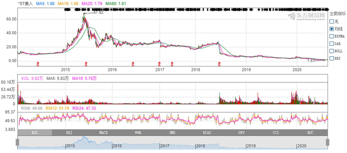Click the MA60: 1.81 legend value
This screenshot has width=347, height=153.
point(116,4)
